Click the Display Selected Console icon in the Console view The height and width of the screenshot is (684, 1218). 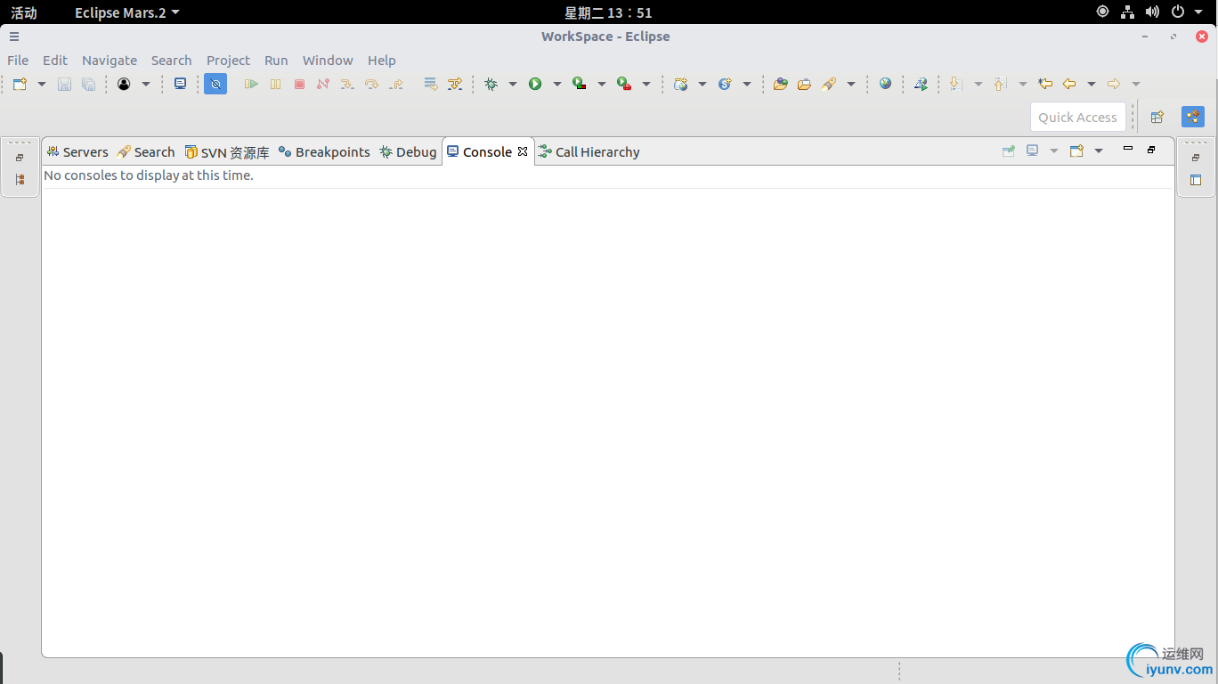[1033, 151]
